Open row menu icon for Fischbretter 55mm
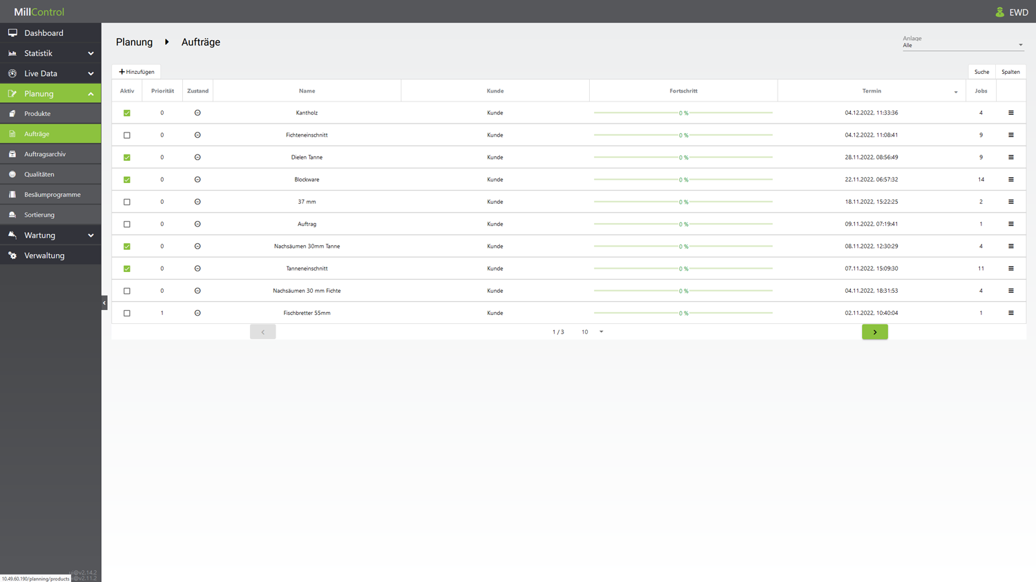 pos(1010,313)
